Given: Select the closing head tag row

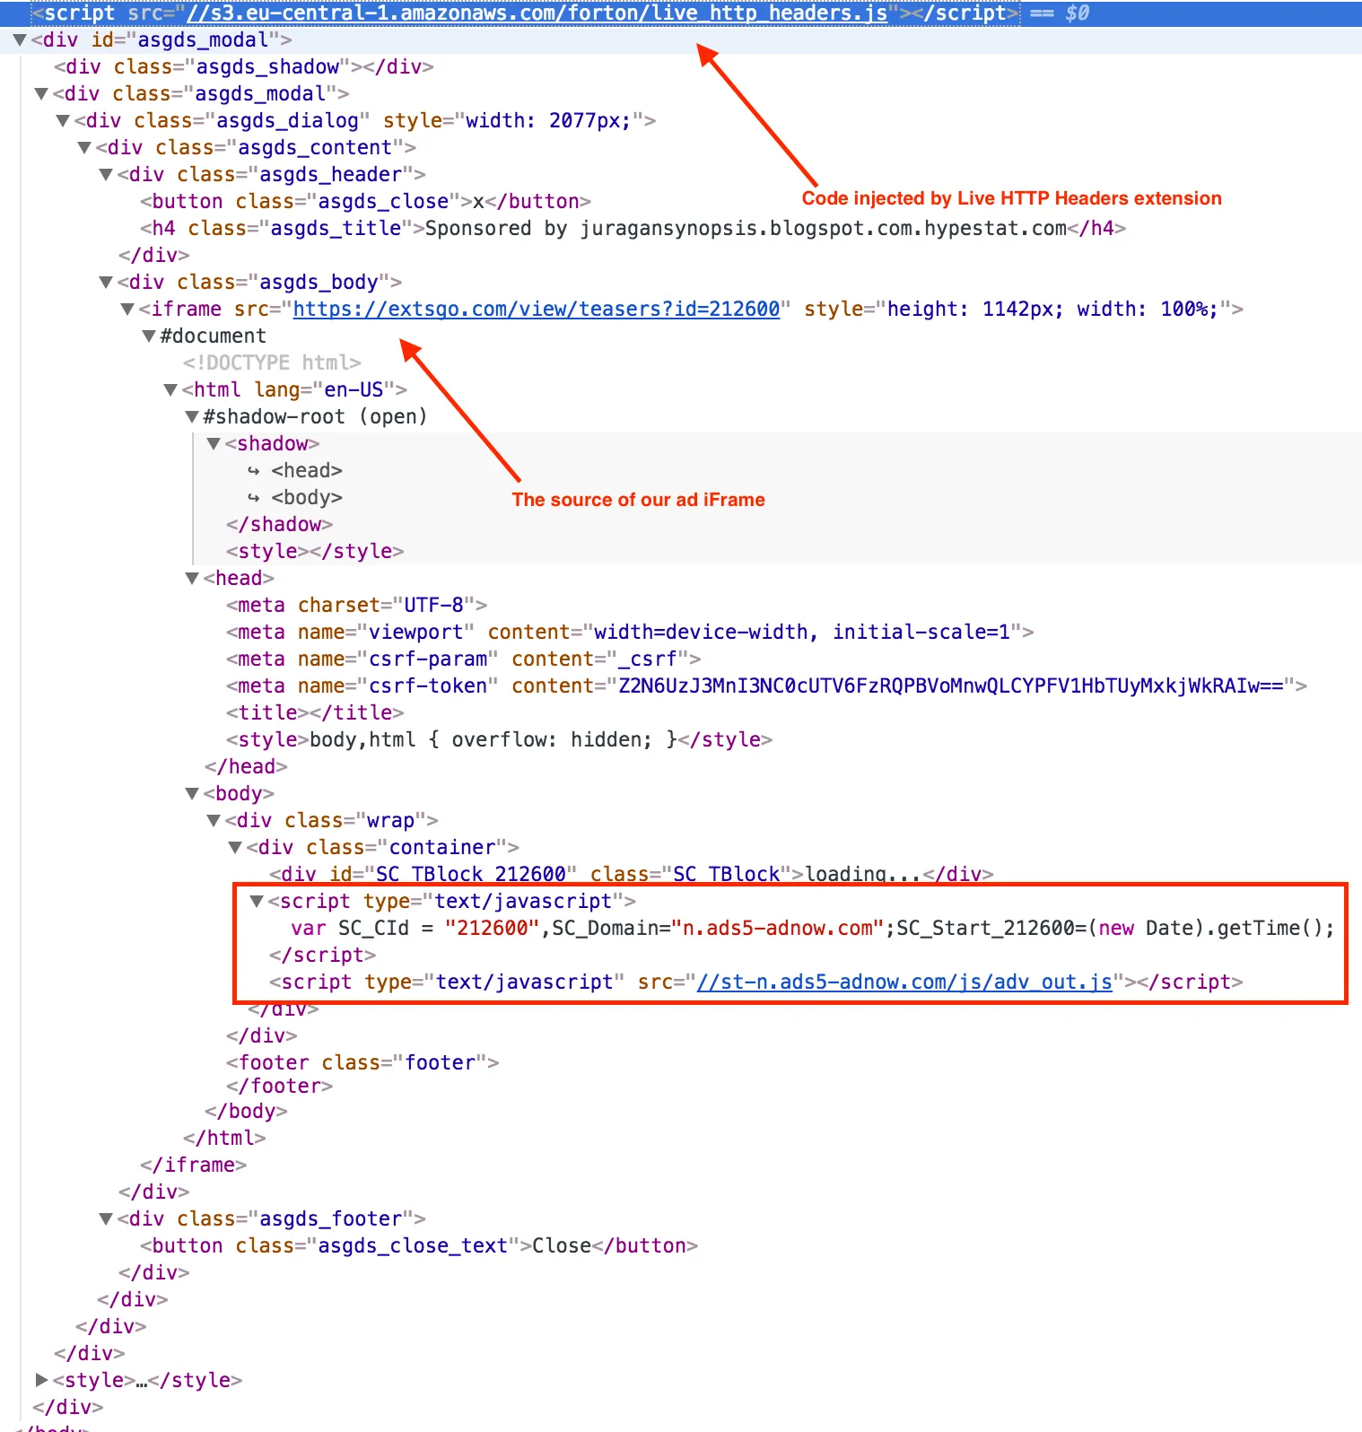Looking at the screenshot, I should 246,767.
